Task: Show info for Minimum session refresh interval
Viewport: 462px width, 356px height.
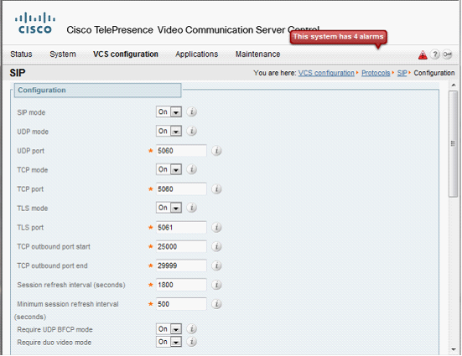Action: pyautogui.click(x=216, y=304)
